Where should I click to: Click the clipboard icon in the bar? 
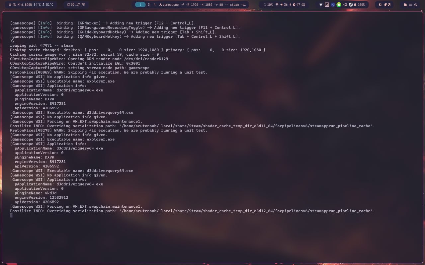point(405,5)
